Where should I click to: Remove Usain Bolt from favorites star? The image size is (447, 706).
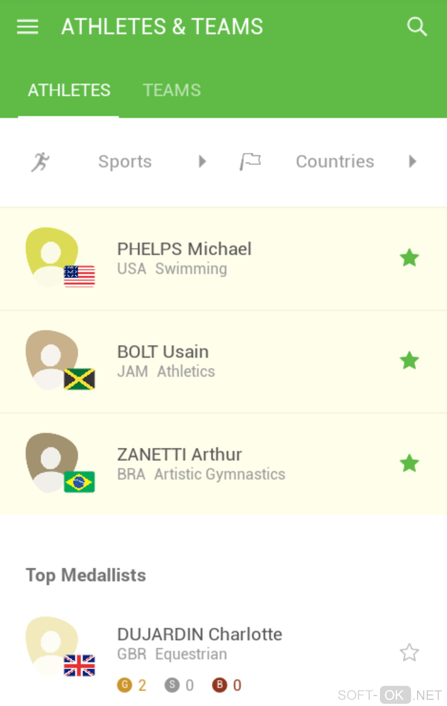click(409, 360)
